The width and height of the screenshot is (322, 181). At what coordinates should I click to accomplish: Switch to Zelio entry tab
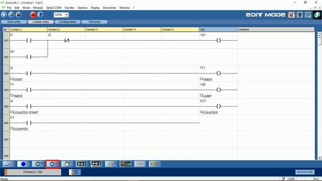(14, 22)
